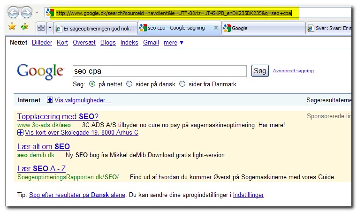Viewport: 357px width, 212px height.
Task: Click the search box containing 'seo cpa'
Action: coord(160,71)
